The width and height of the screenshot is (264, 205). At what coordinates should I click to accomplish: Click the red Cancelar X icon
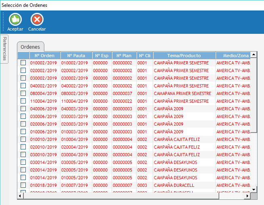pyautogui.click(x=37, y=19)
